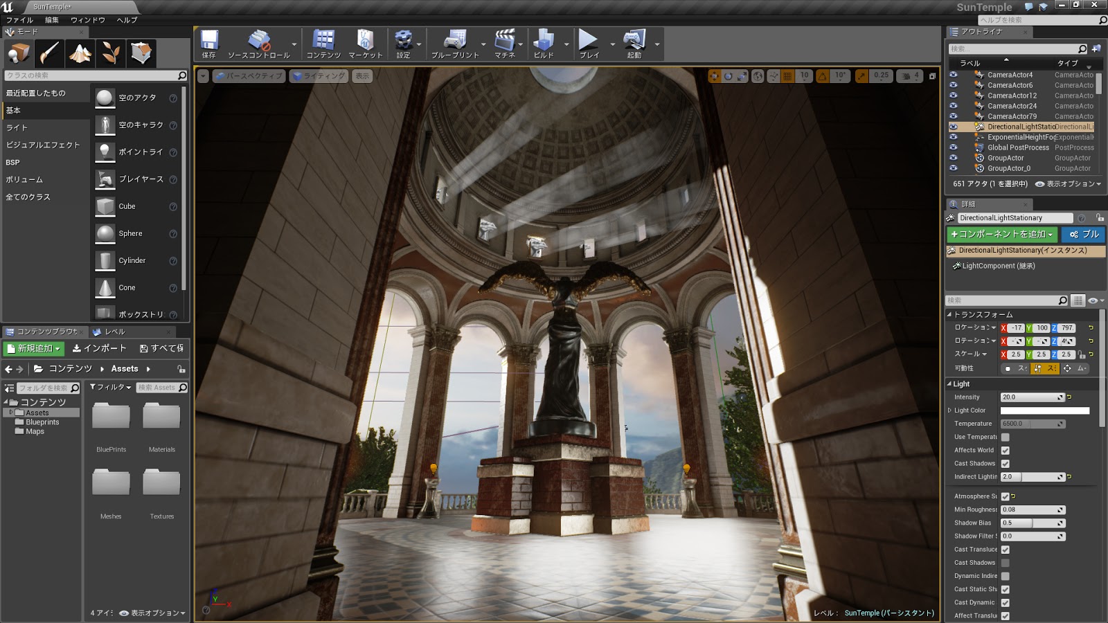The height and width of the screenshot is (623, 1108).
Task: Open 表示オプション in the World Outliner
Action: [1068, 184]
